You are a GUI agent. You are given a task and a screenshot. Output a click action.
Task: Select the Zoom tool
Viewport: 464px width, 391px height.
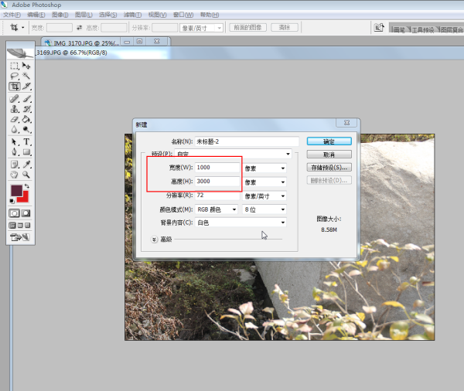click(x=26, y=175)
